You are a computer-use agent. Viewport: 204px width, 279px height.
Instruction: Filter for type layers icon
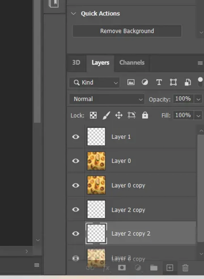click(x=159, y=82)
